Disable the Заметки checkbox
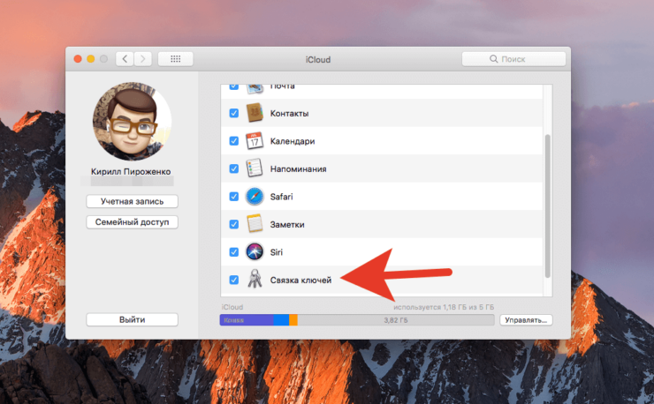The image size is (654, 404). (234, 224)
